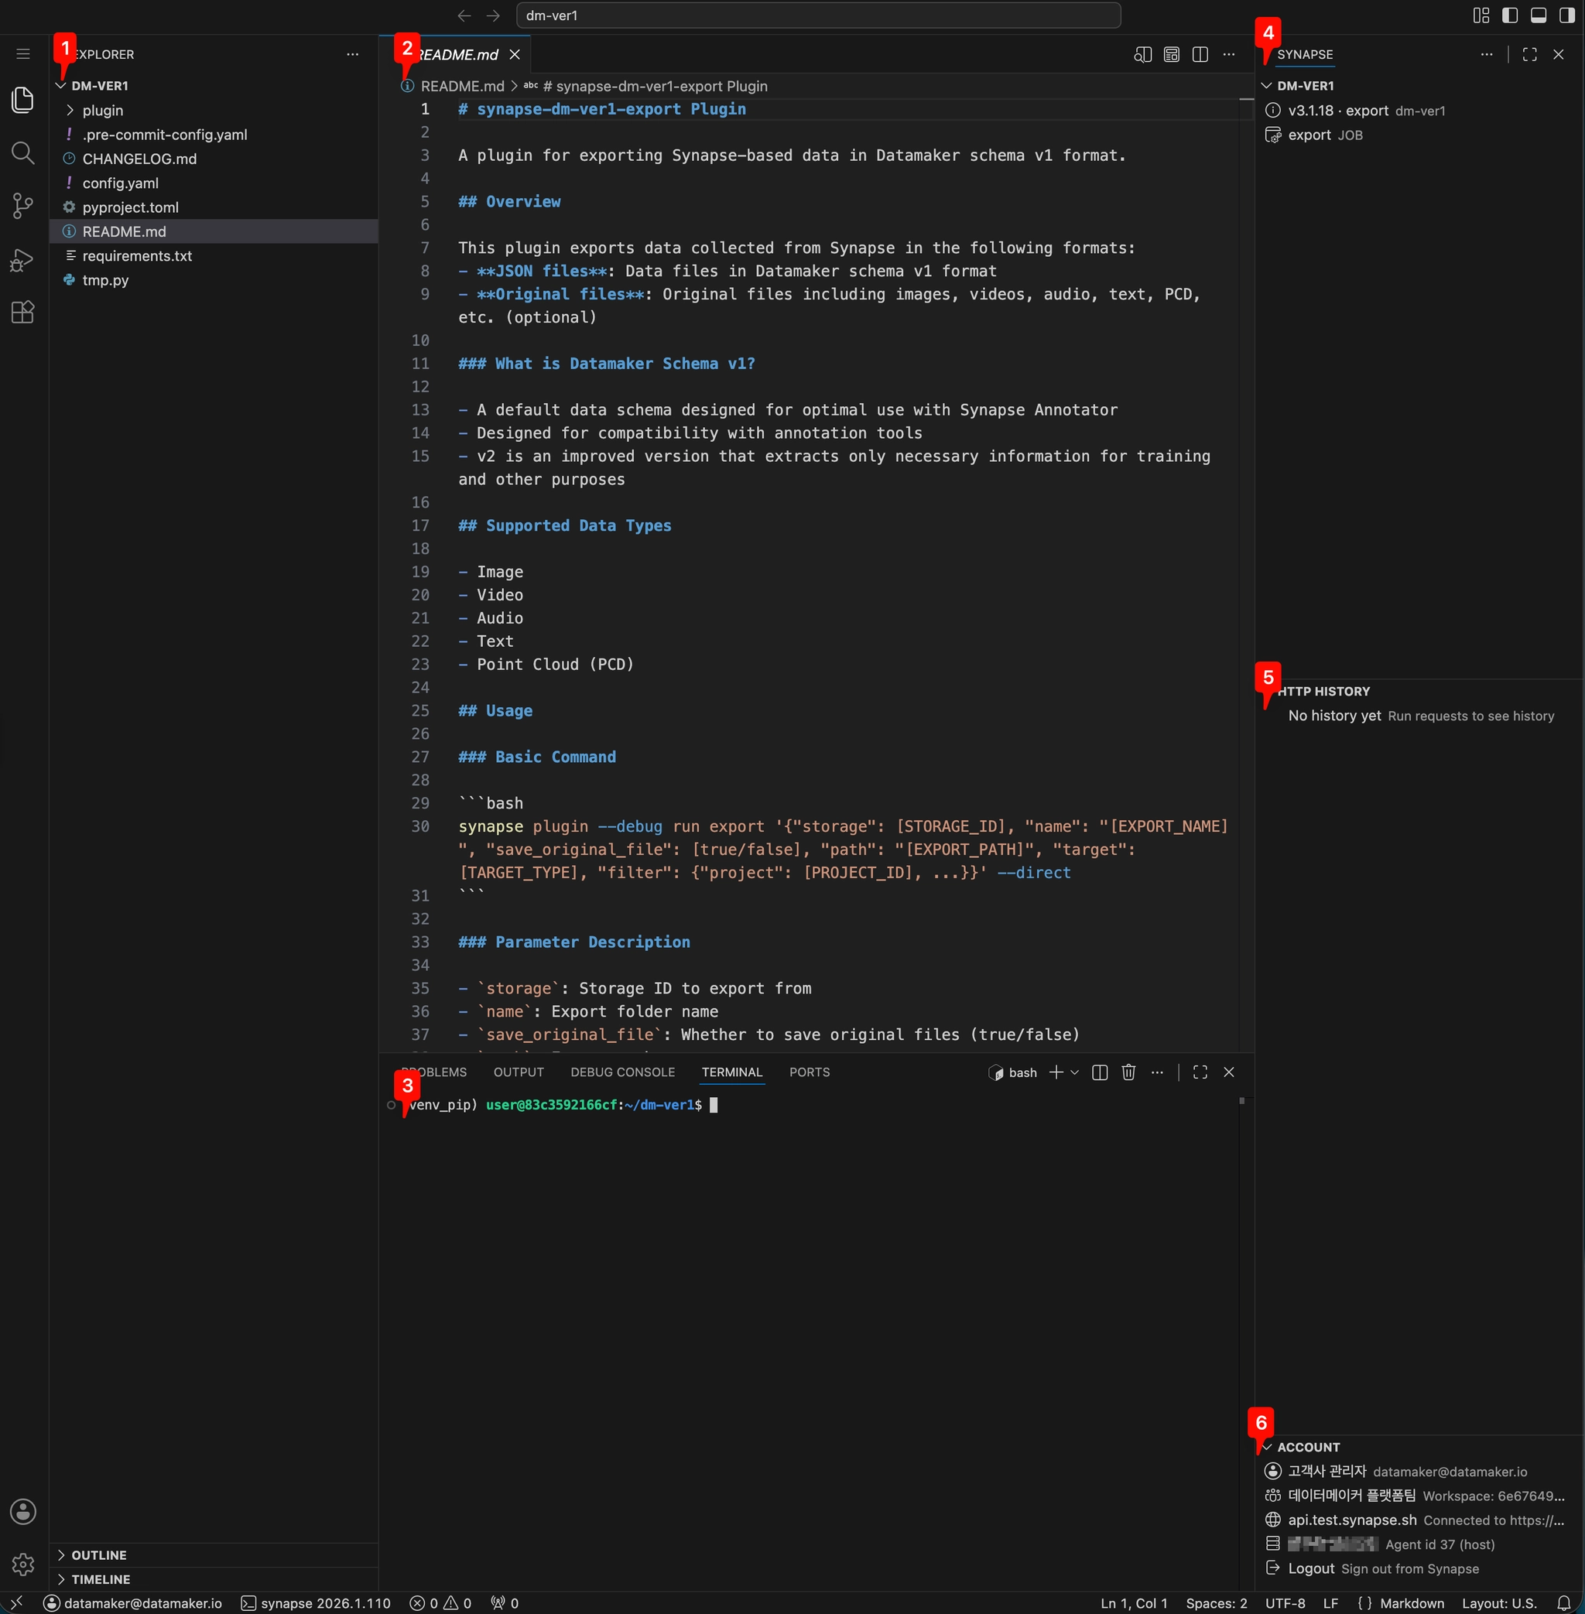
Task: Open .pre-commit-config.yaml file
Action: tap(214, 135)
